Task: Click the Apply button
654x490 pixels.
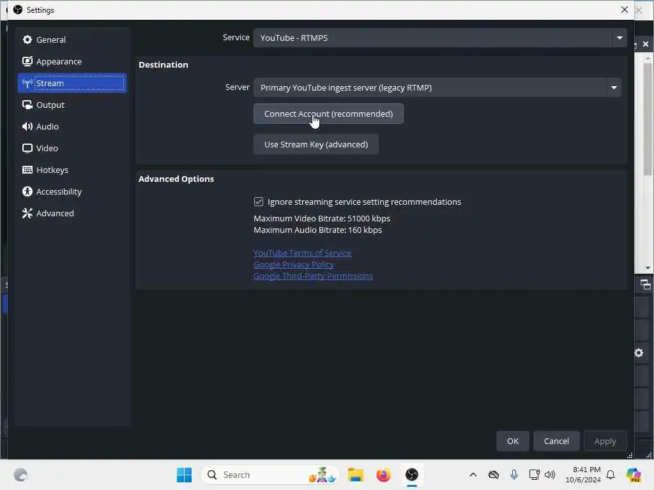Action: [x=605, y=441]
